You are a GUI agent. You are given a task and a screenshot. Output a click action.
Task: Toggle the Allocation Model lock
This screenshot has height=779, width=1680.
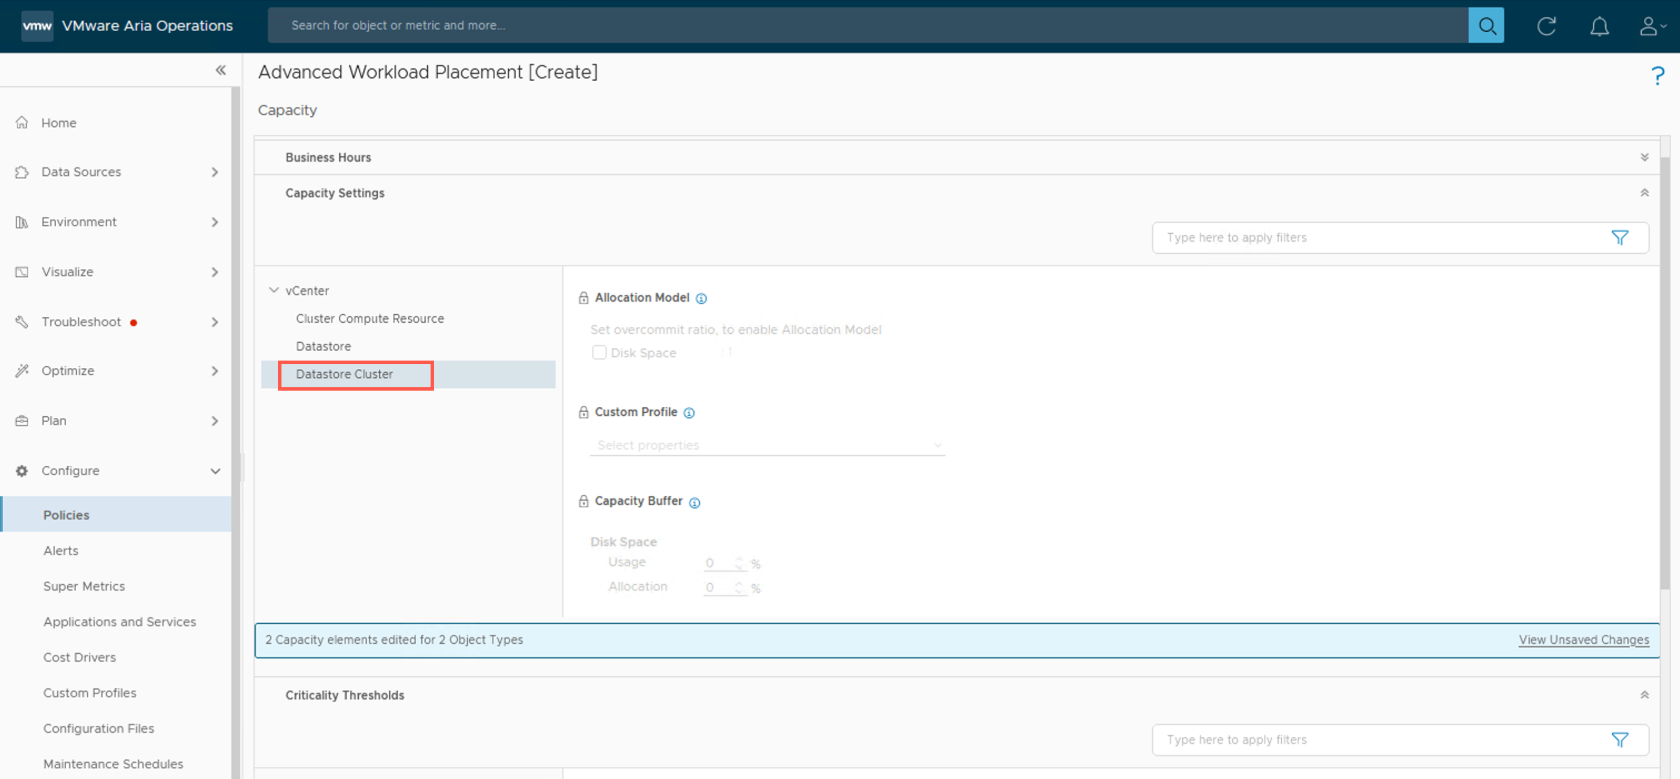click(x=583, y=298)
